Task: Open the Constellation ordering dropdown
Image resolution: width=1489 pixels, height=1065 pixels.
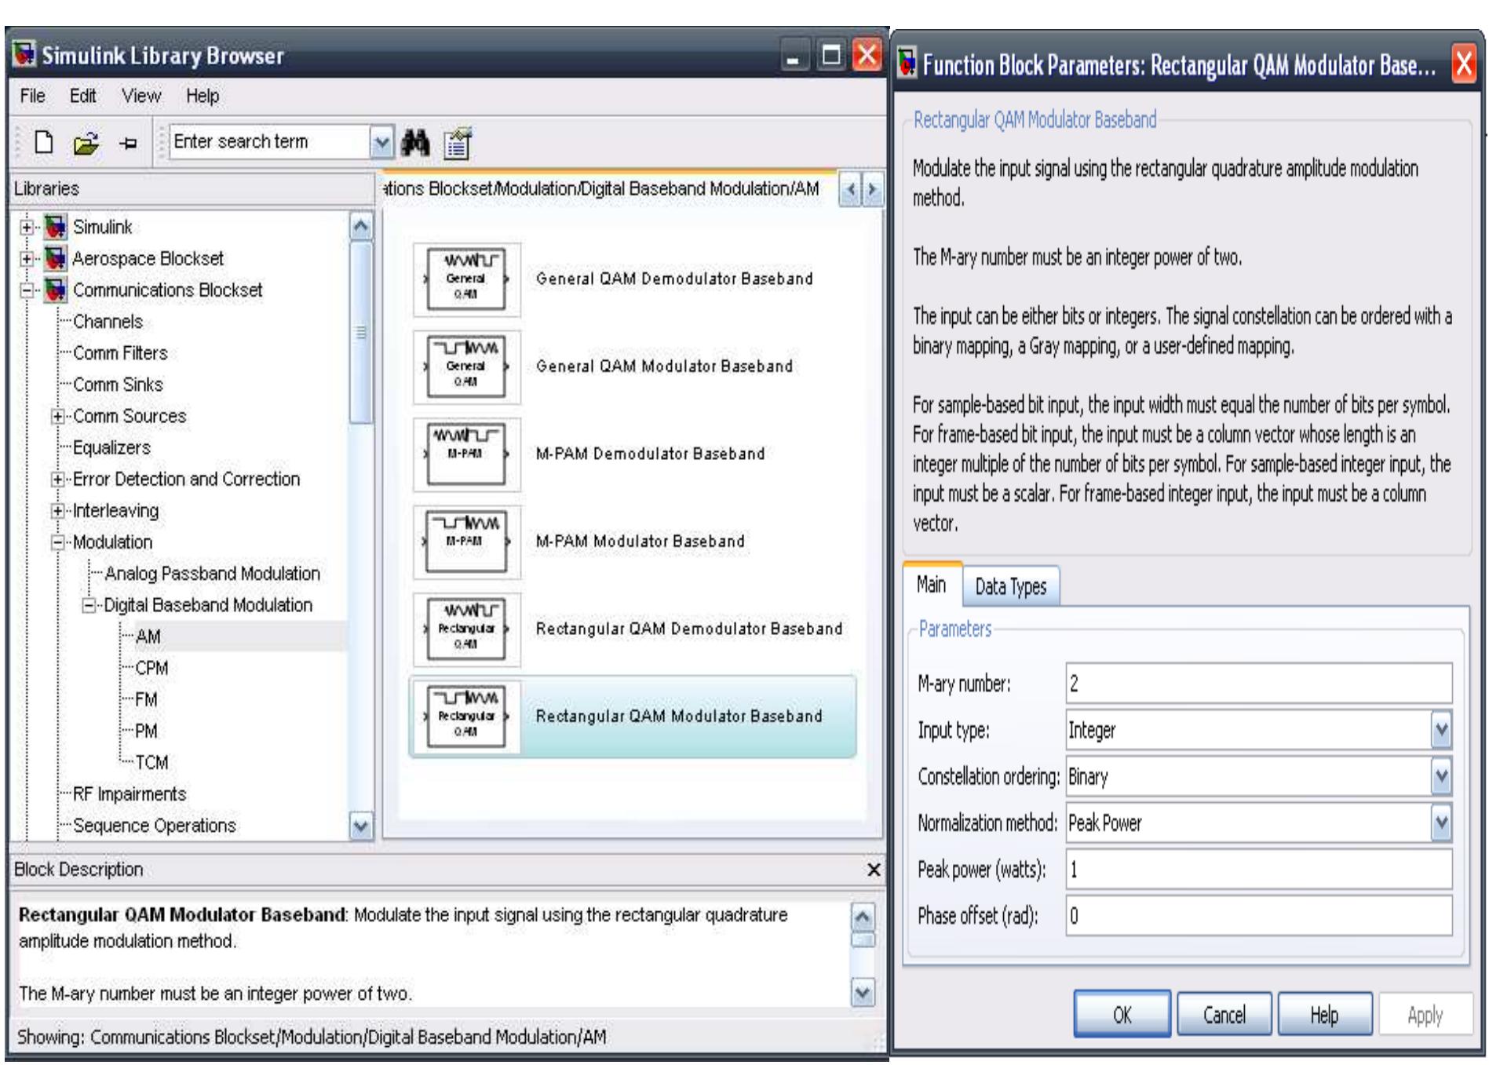Action: [x=1441, y=777]
